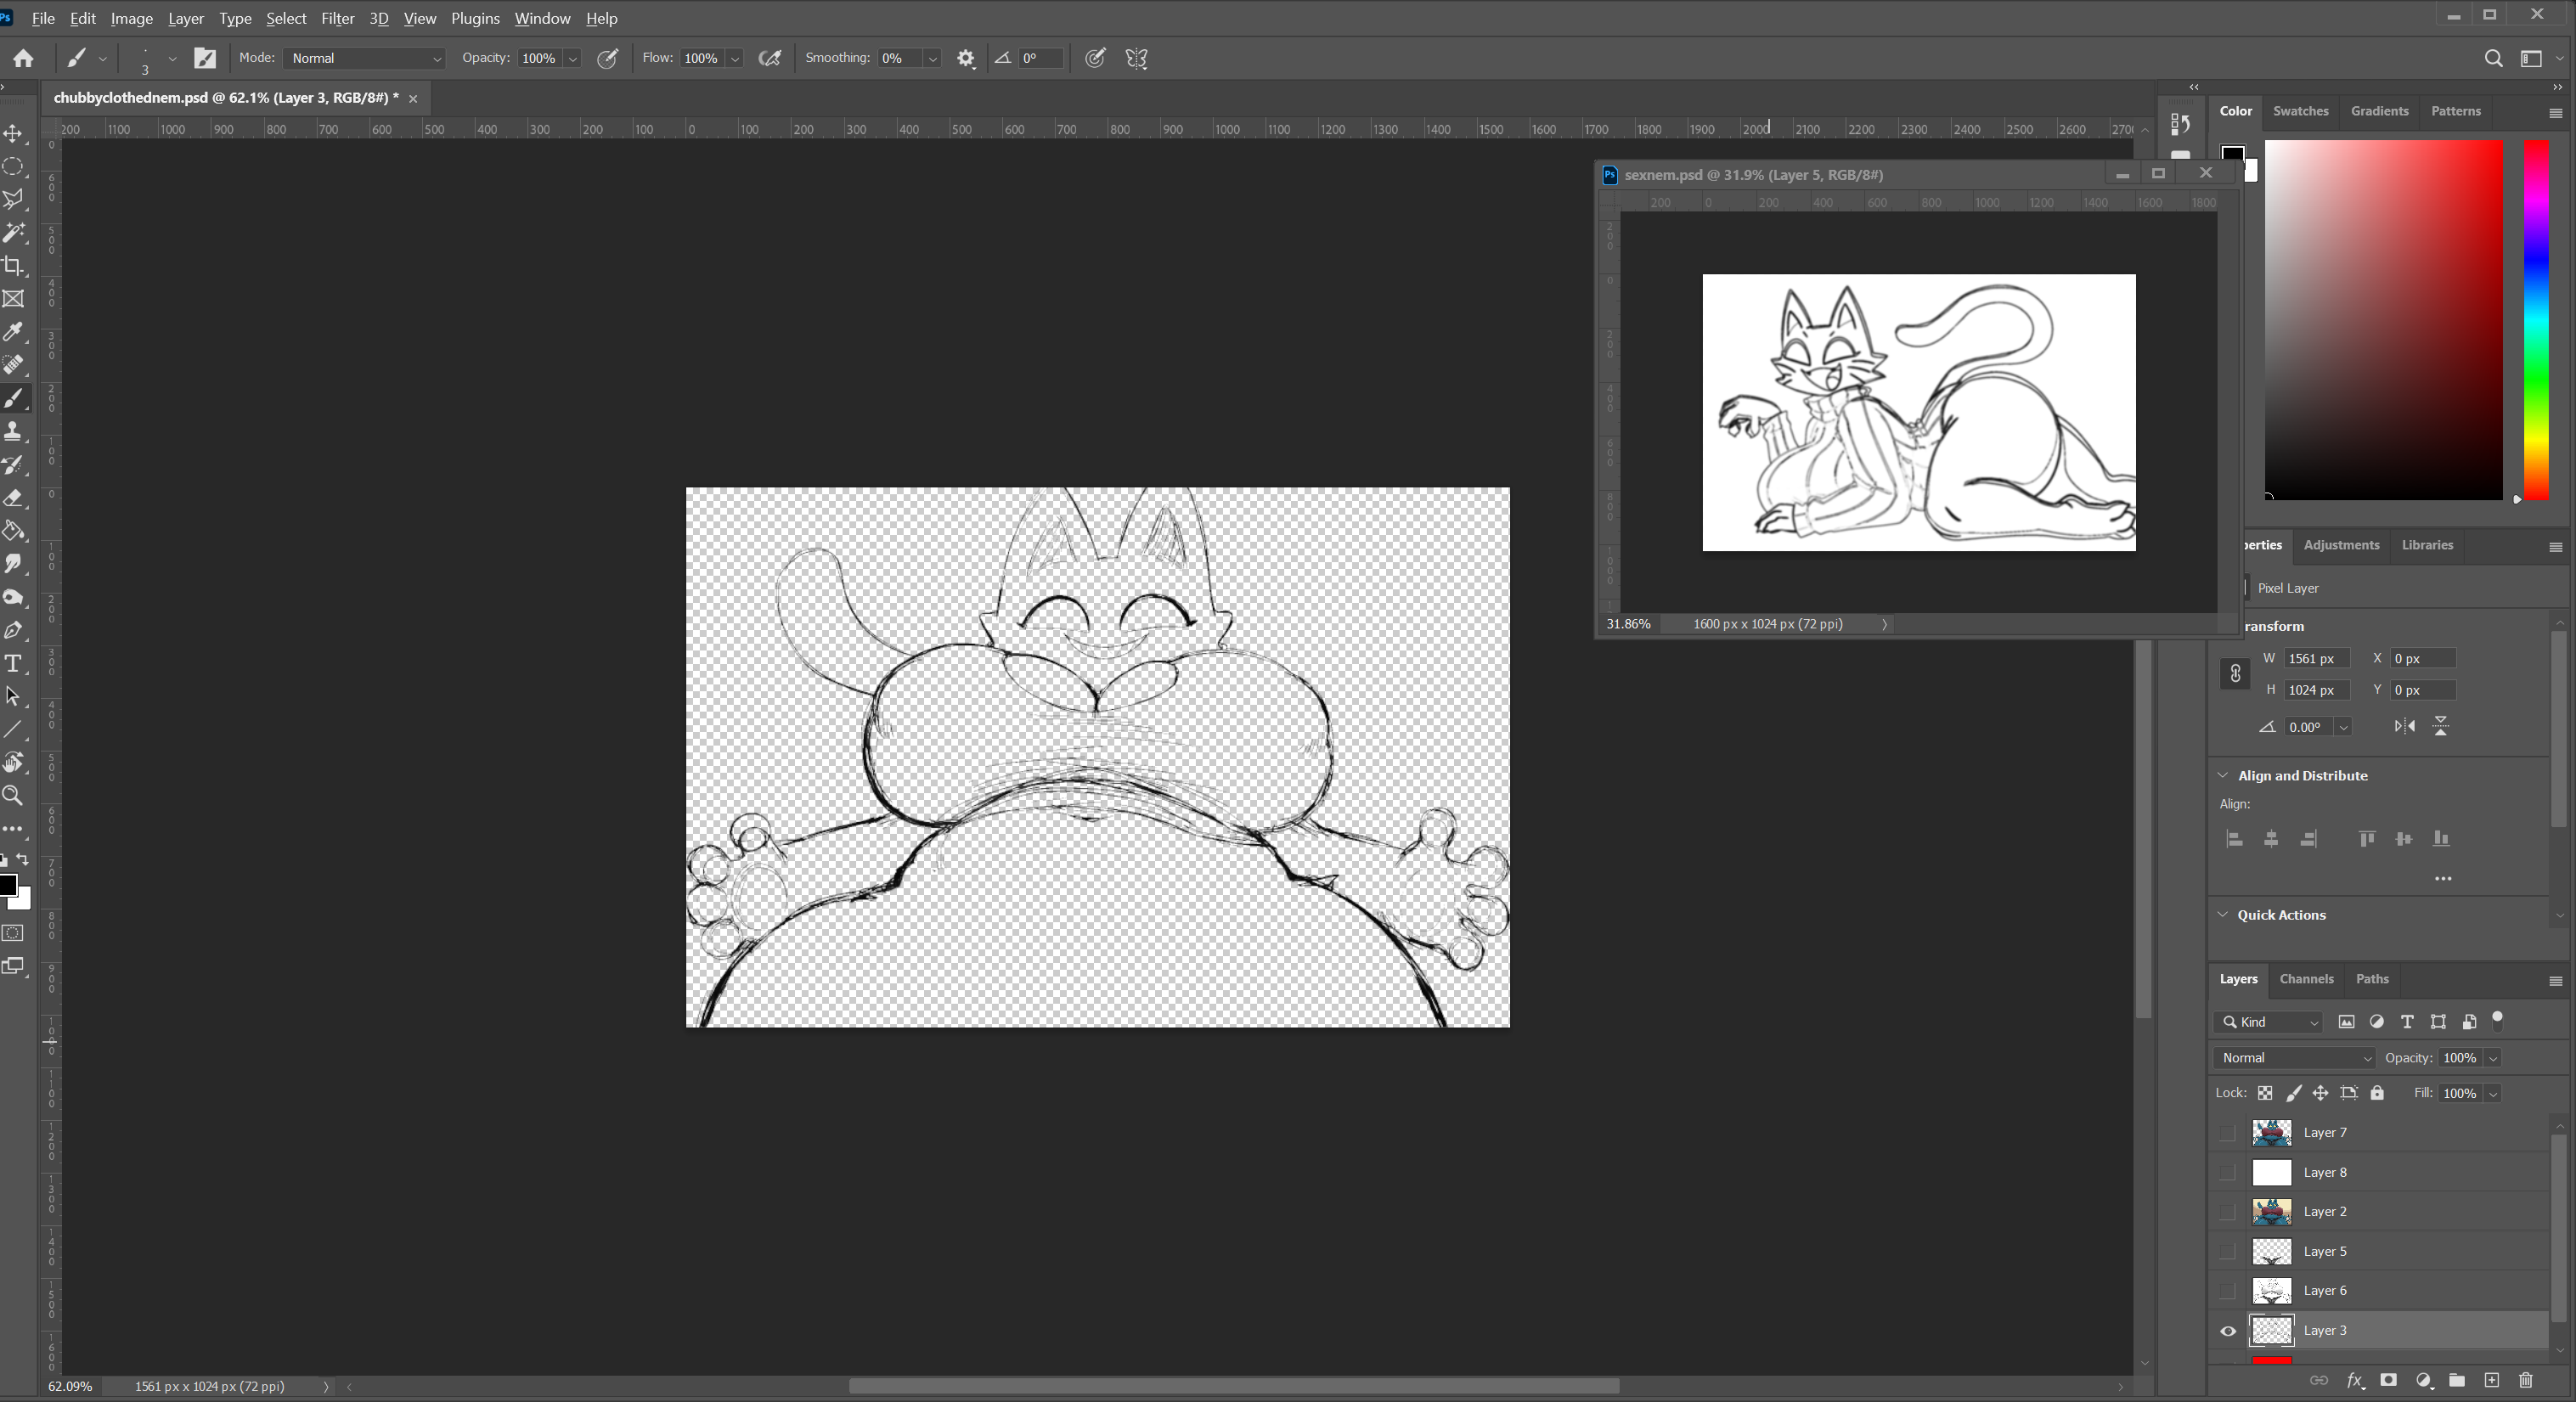Switch to the Gradients tab
Viewport: 2576px width, 1402px height.
point(2379,111)
